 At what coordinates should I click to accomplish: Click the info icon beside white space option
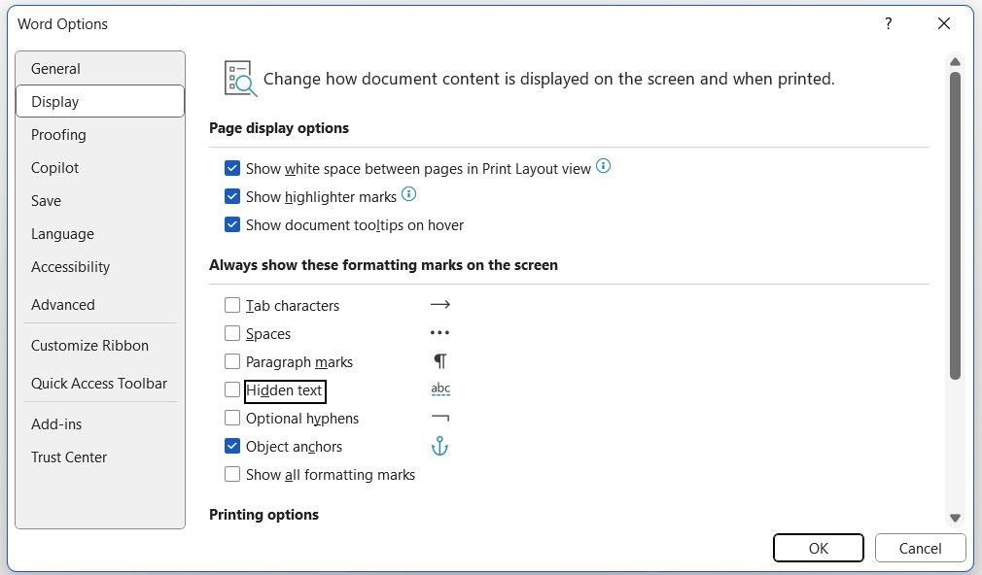[x=604, y=167]
